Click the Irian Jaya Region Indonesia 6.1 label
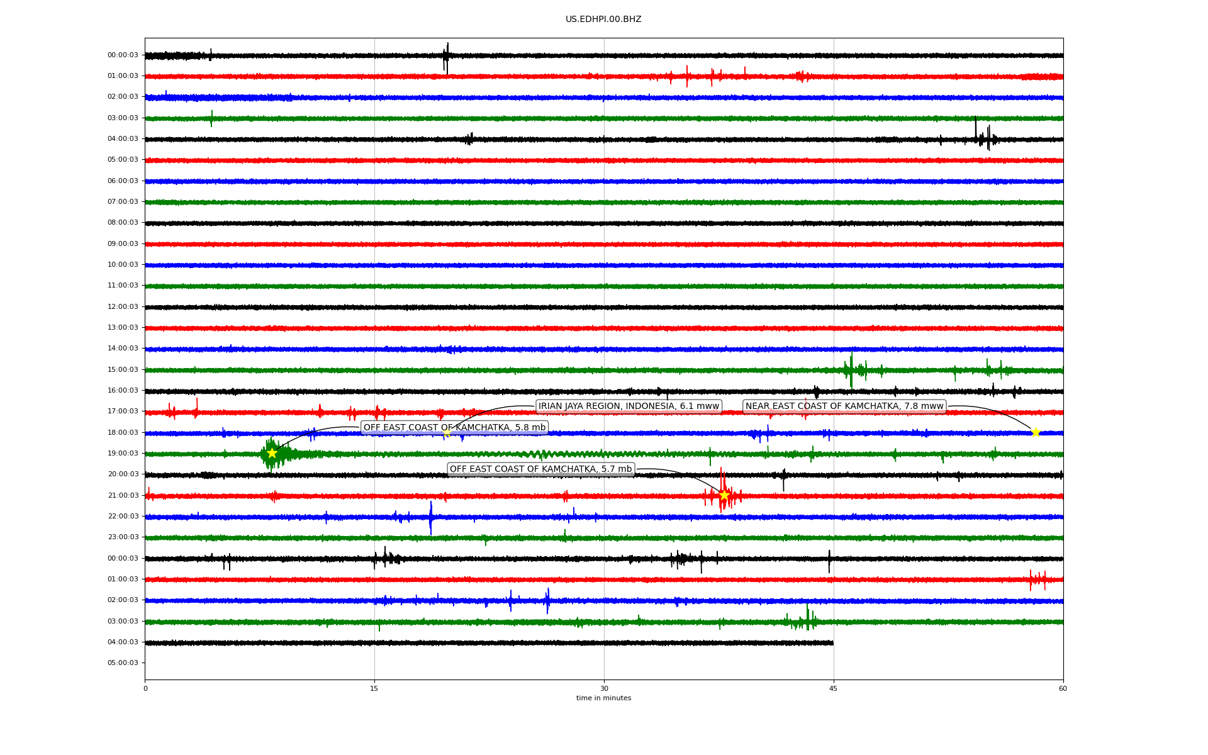 coord(628,406)
